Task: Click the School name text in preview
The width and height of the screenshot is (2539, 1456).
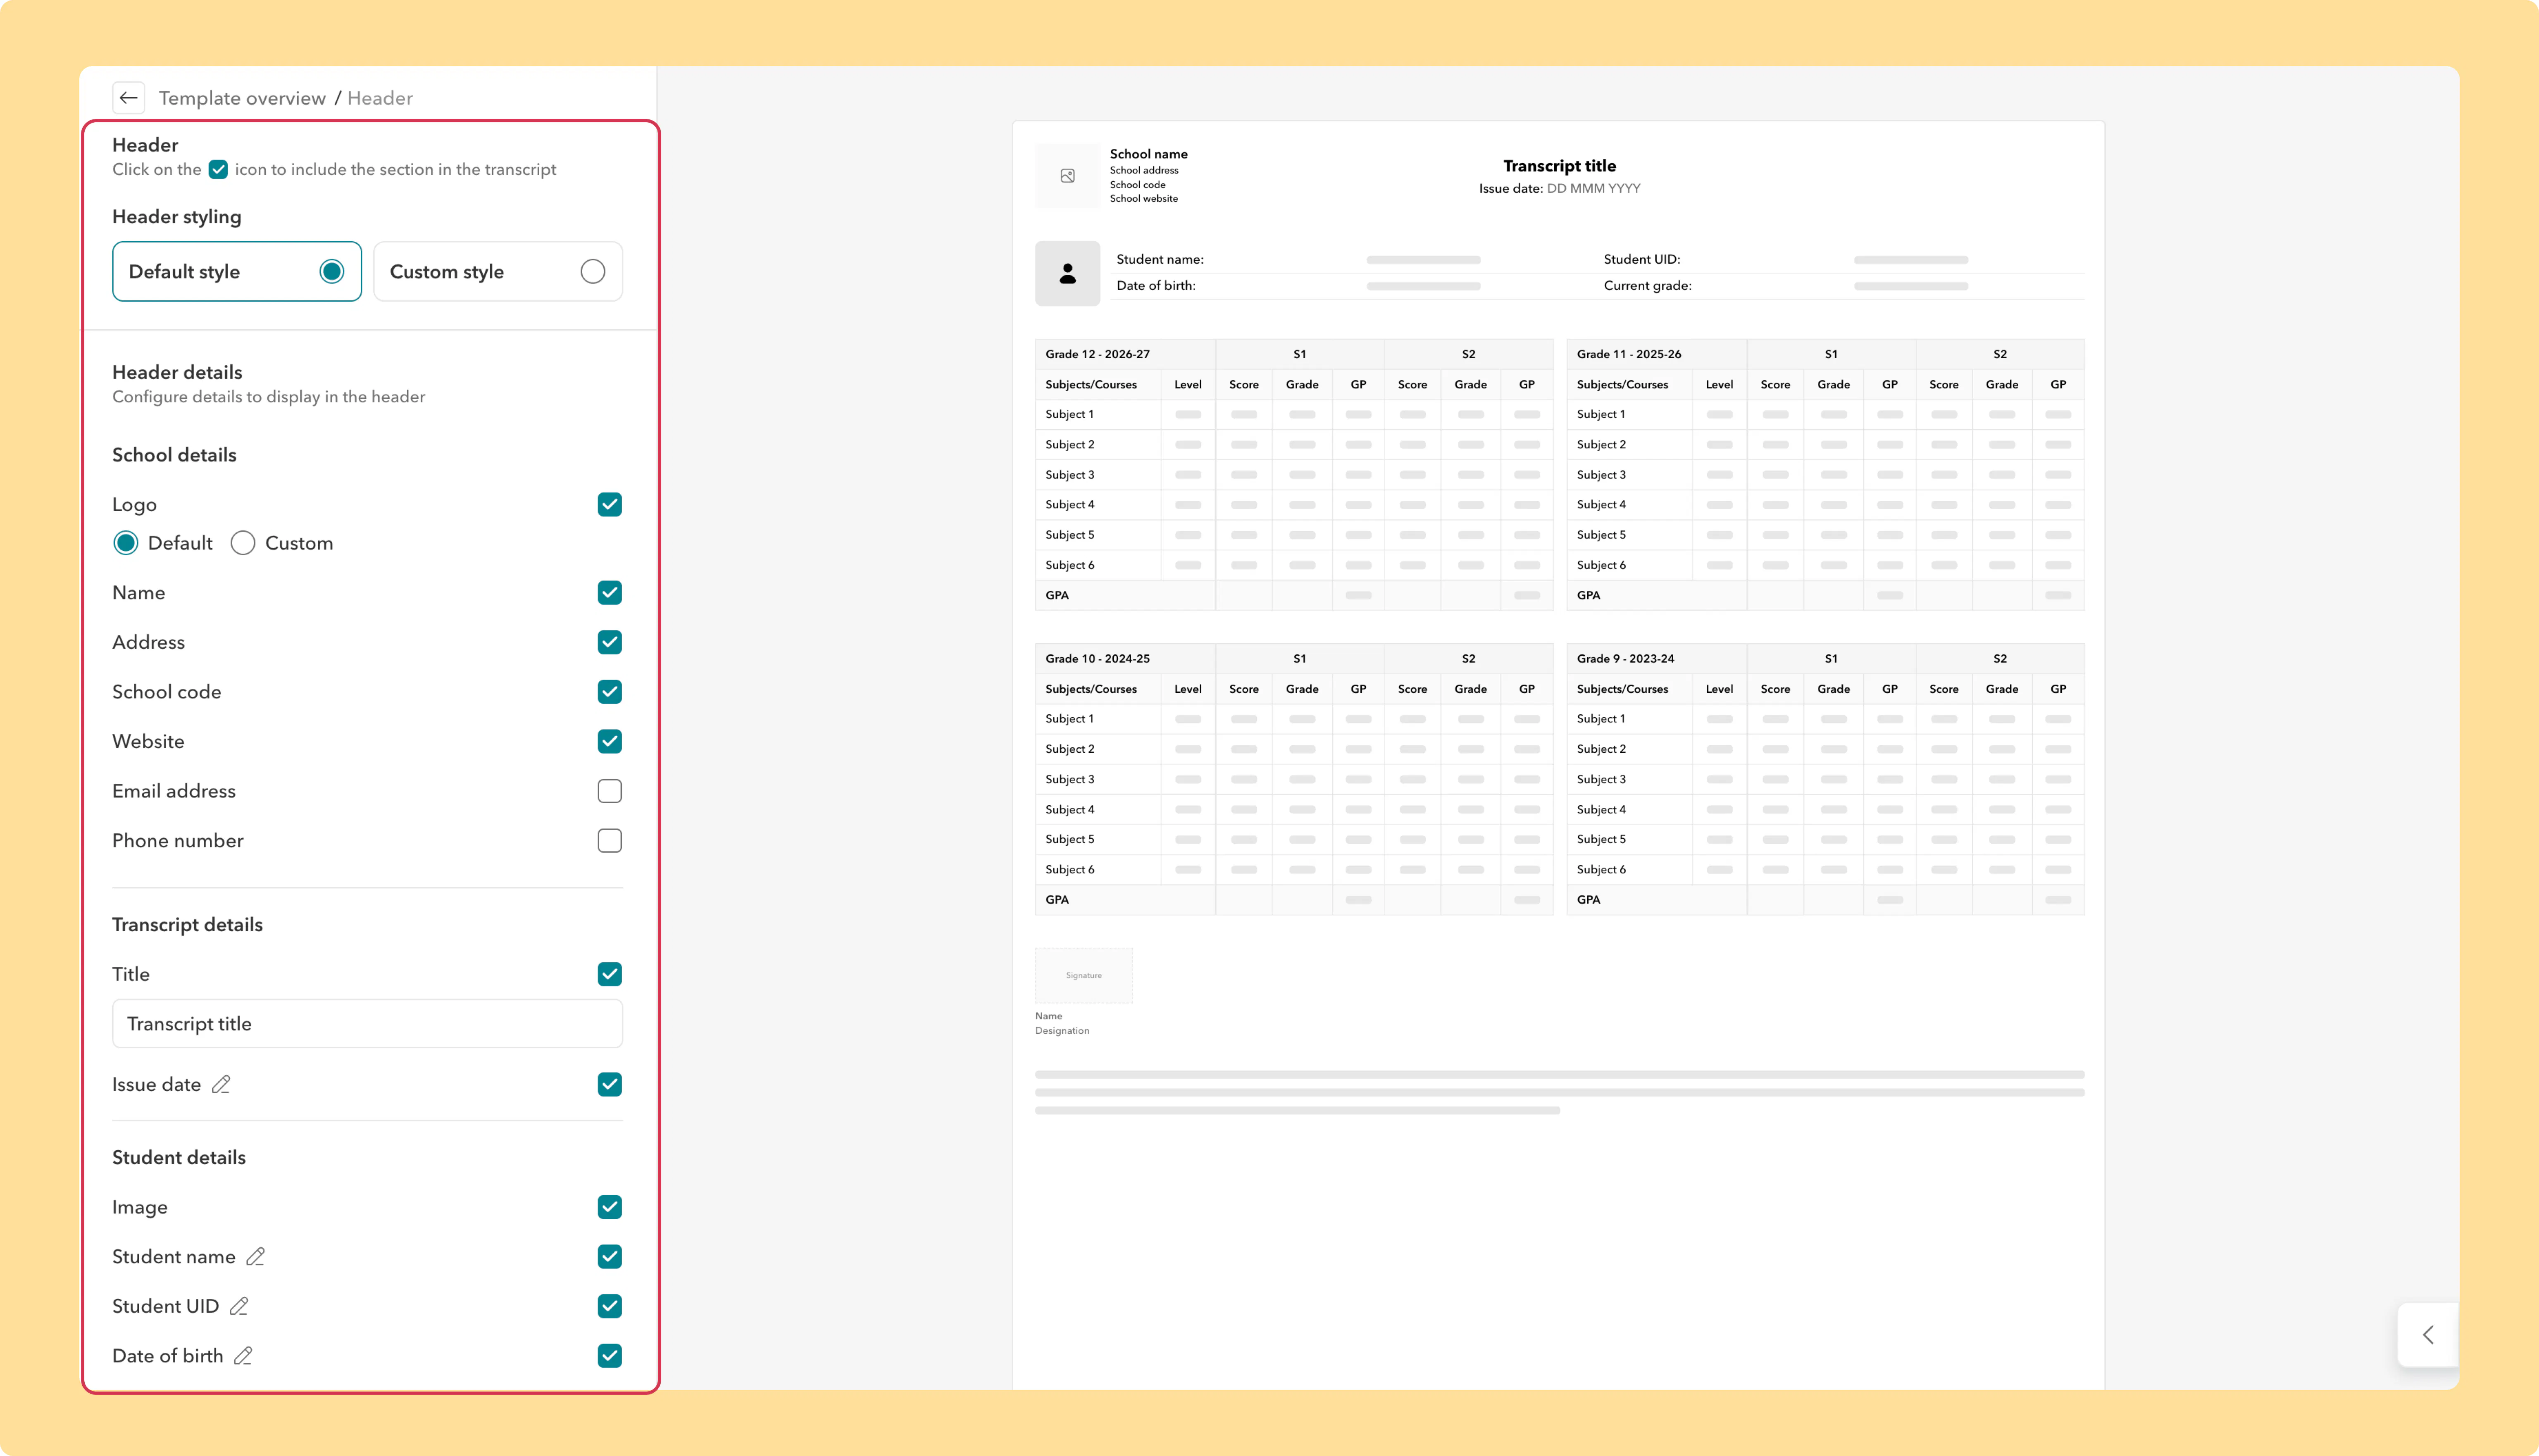Action: [1149, 154]
